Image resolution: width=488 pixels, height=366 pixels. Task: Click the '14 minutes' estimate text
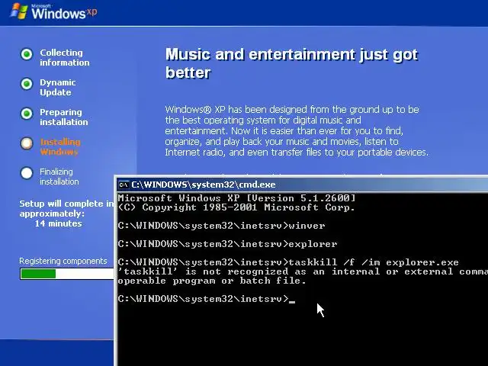(x=58, y=223)
